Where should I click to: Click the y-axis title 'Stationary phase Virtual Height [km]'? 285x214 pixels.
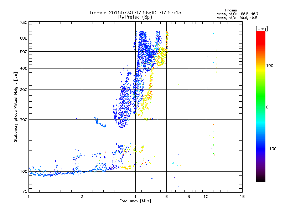[15, 107]
